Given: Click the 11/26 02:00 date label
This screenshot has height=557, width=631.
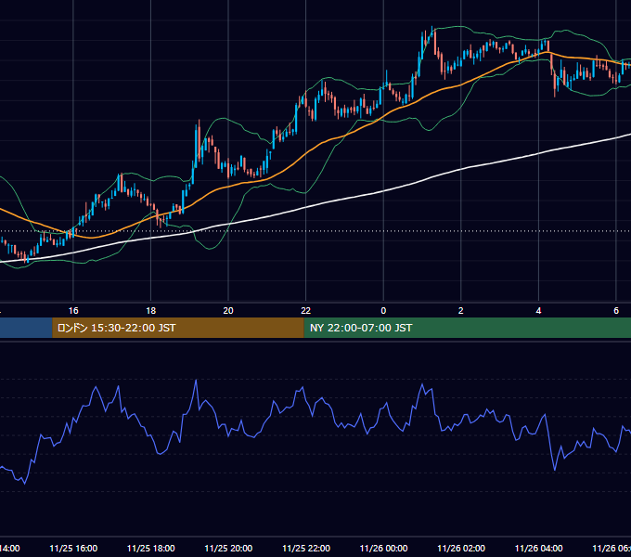Looking at the screenshot, I should [x=461, y=548].
